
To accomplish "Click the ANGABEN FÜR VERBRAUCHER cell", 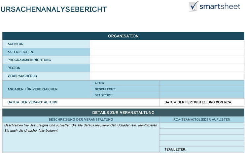I will [x=46, y=89].
